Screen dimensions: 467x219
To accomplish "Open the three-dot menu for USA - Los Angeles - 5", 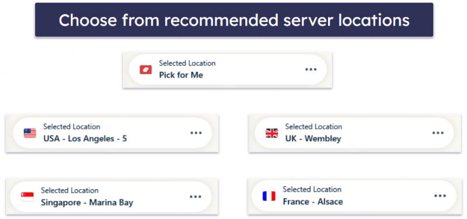I will [x=196, y=133].
